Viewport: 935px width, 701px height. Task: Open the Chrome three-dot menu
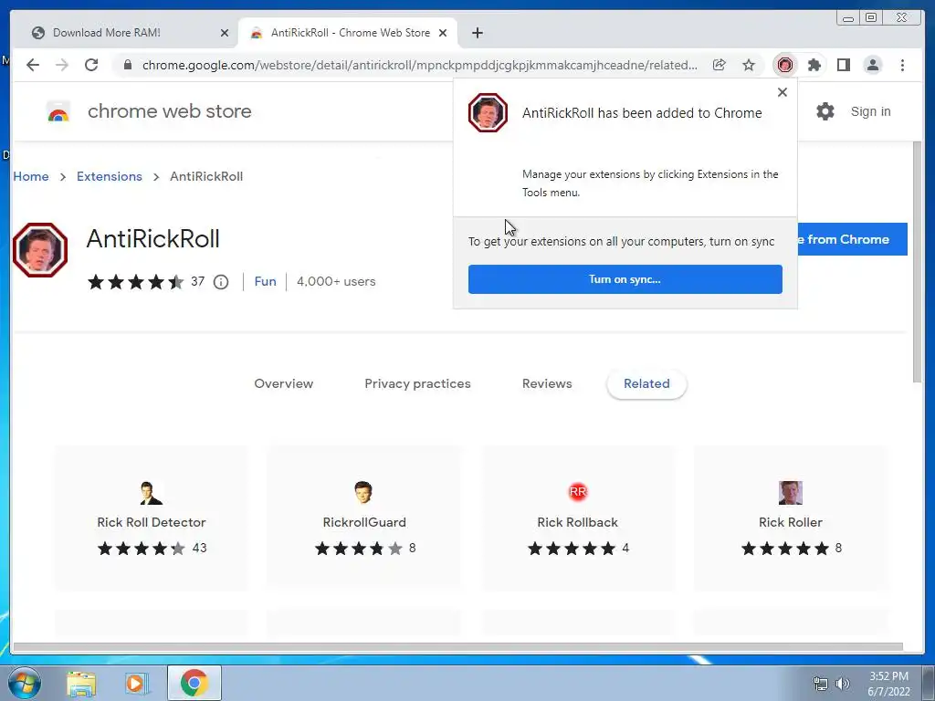pos(902,65)
